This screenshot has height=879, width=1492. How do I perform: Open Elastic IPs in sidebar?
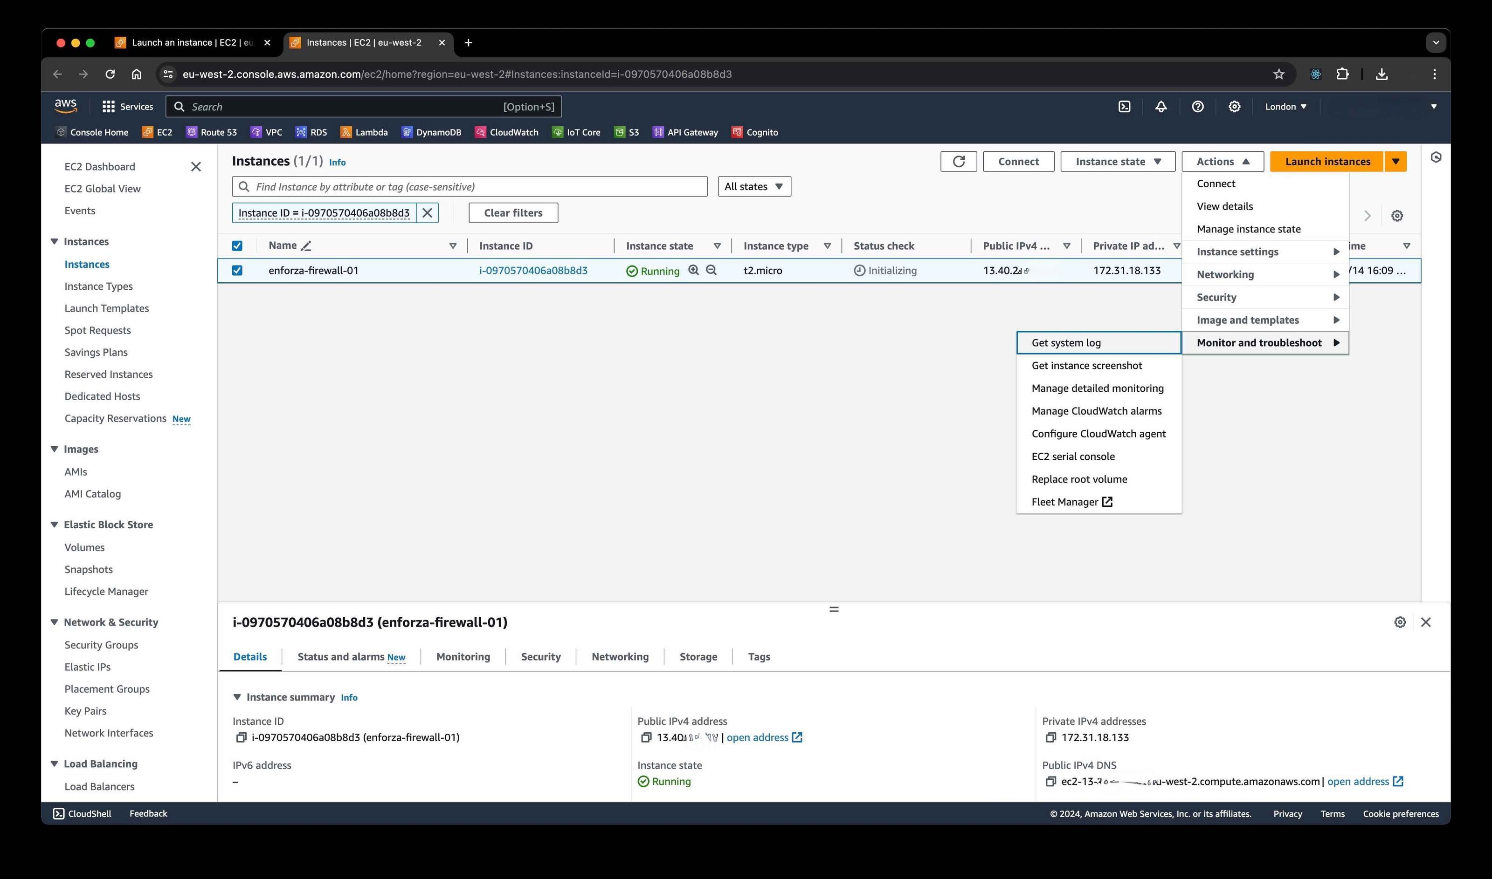pos(88,667)
